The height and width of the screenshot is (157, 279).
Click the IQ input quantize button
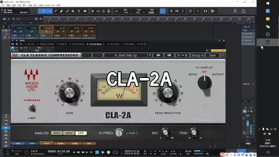(x=116, y=11)
